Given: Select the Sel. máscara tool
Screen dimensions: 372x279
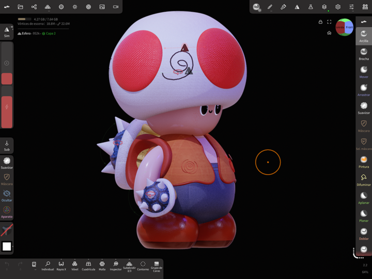Looking at the screenshot, I should coord(364,144).
